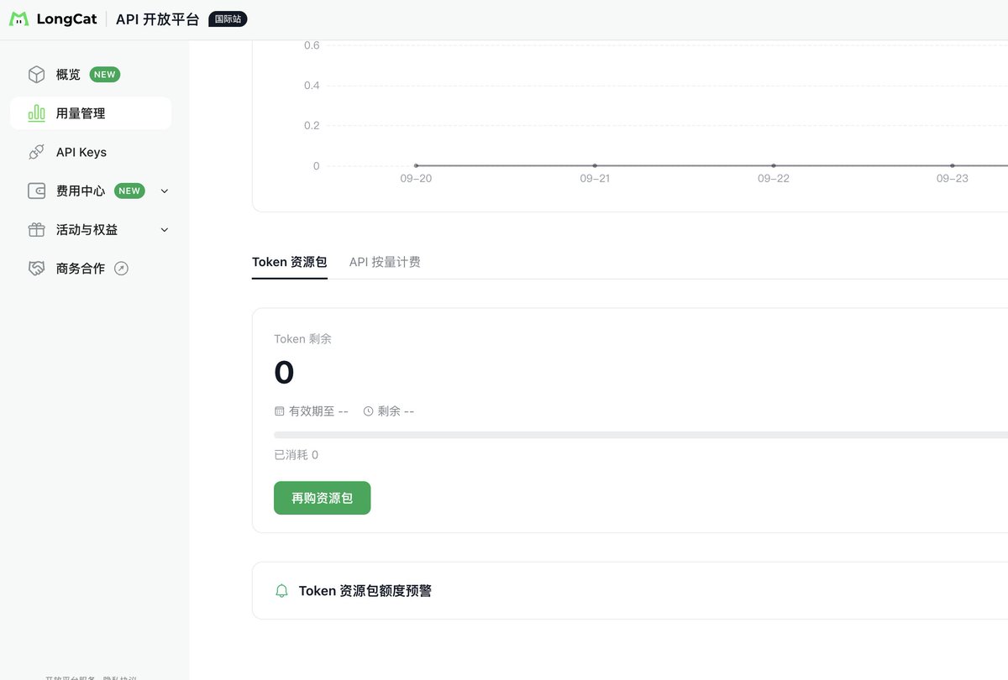Click the gift icon beside 活动与权益
The height and width of the screenshot is (680, 1008).
click(x=36, y=229)
